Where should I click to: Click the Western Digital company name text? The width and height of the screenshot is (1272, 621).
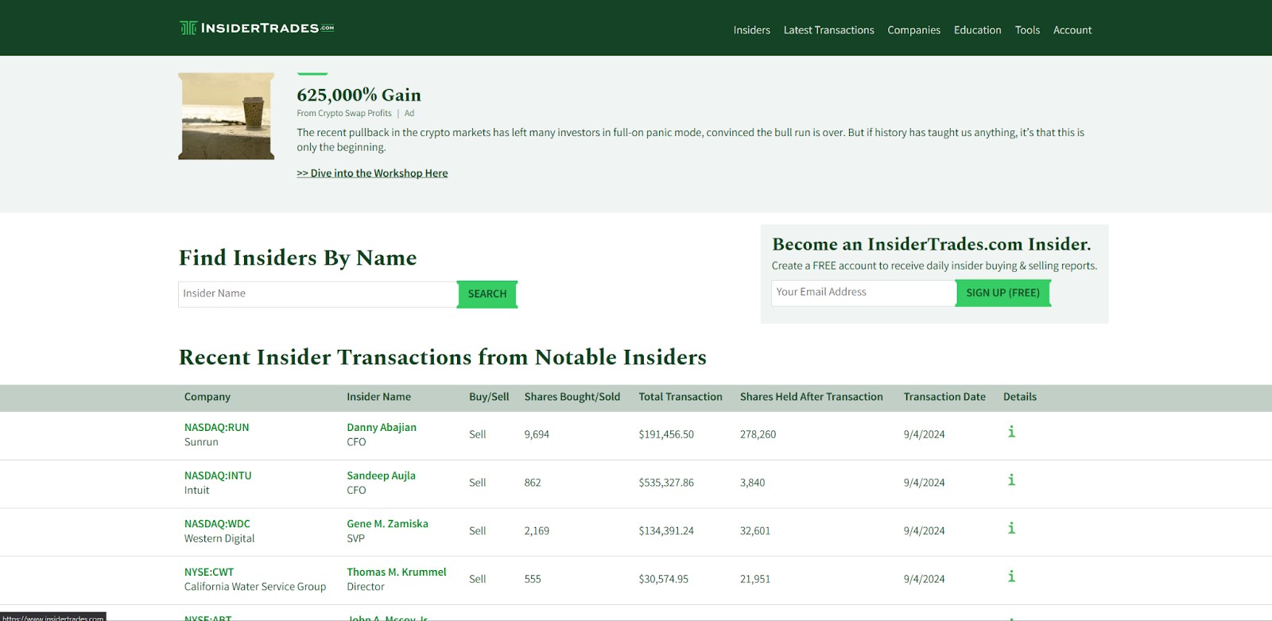point(219,539)
